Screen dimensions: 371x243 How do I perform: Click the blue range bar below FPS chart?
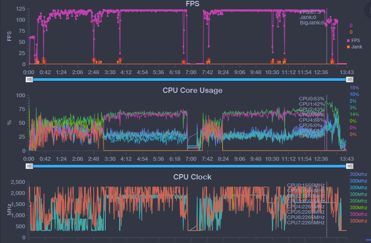pos(189,80)
